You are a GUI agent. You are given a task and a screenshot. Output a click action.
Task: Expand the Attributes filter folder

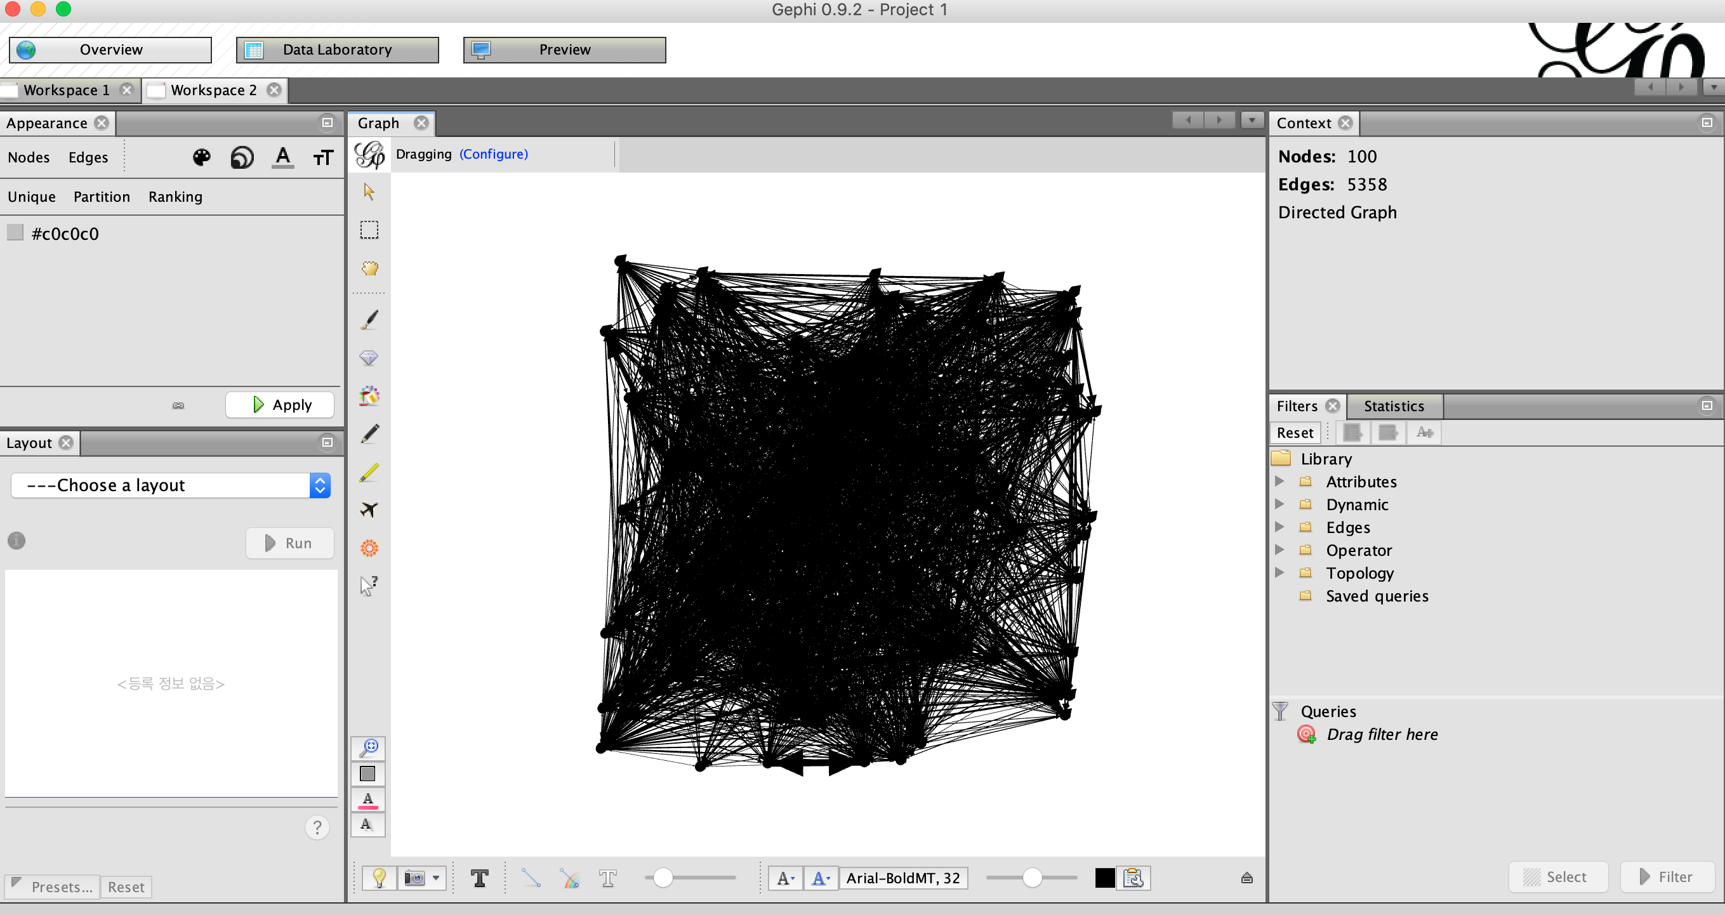1279,481
